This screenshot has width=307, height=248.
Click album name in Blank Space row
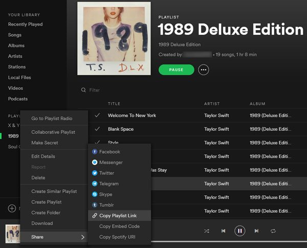[271, 129]
